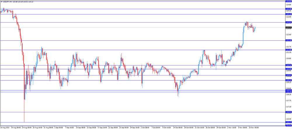Select the 123.51 price level label
The height and width of the screenshot is (129, 292).
288,22
